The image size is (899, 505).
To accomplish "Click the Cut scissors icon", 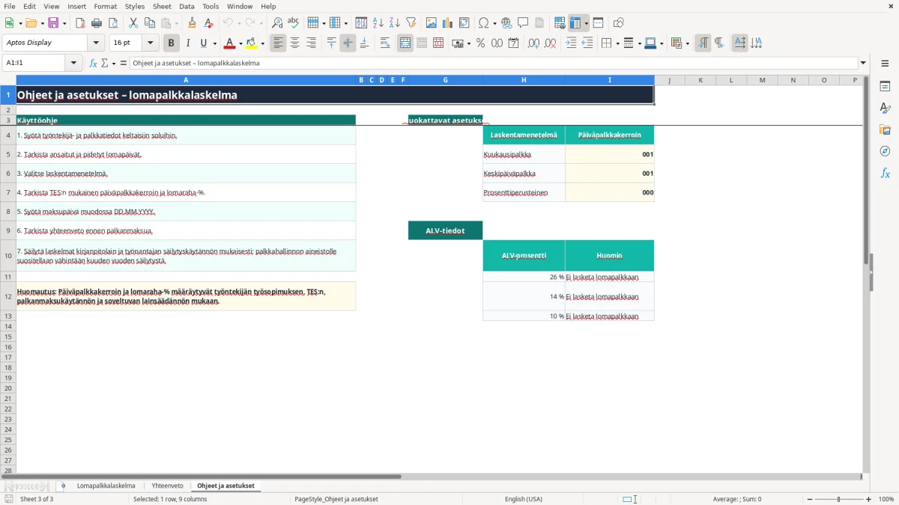I will [133, 23].
